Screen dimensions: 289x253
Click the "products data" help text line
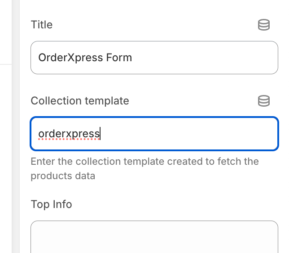[x=63, y=176]
